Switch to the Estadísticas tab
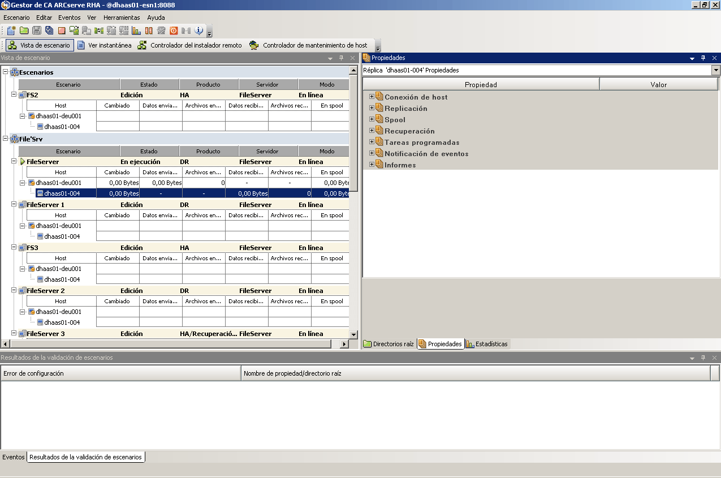Viewport: 721px width, 478px height. coord(487,344)
